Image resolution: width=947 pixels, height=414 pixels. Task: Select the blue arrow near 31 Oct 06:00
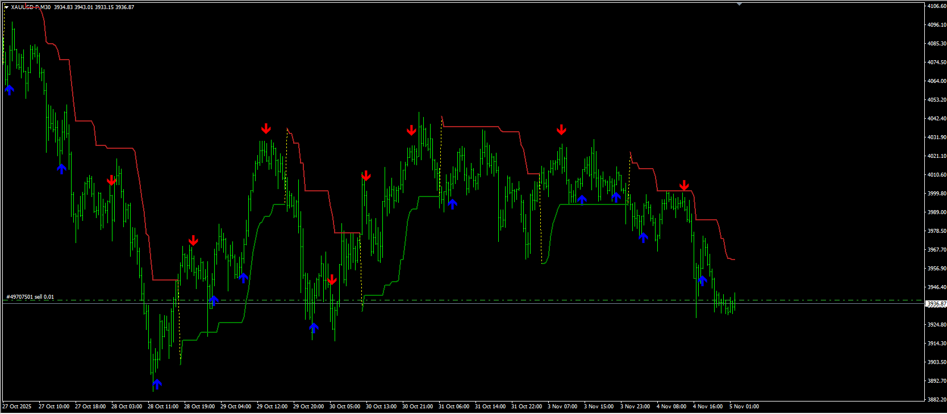(x=452, y=204)
